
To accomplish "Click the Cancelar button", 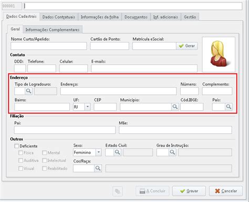I will 226,191.
